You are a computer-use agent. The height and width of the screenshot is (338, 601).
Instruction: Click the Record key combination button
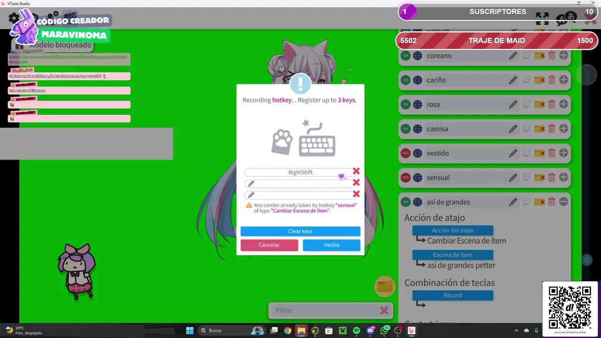453,295
